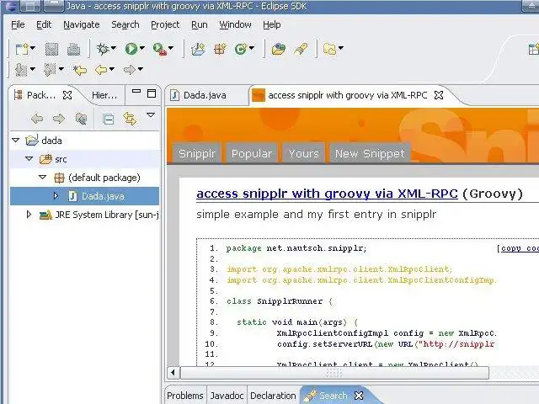This screenshot has width=539, height=404.
Task: Collapse the dada project node
Action: (16, 141)
